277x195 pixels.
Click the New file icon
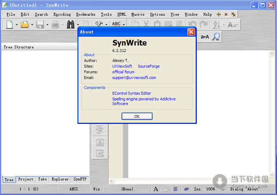click(x=10, y=24)
